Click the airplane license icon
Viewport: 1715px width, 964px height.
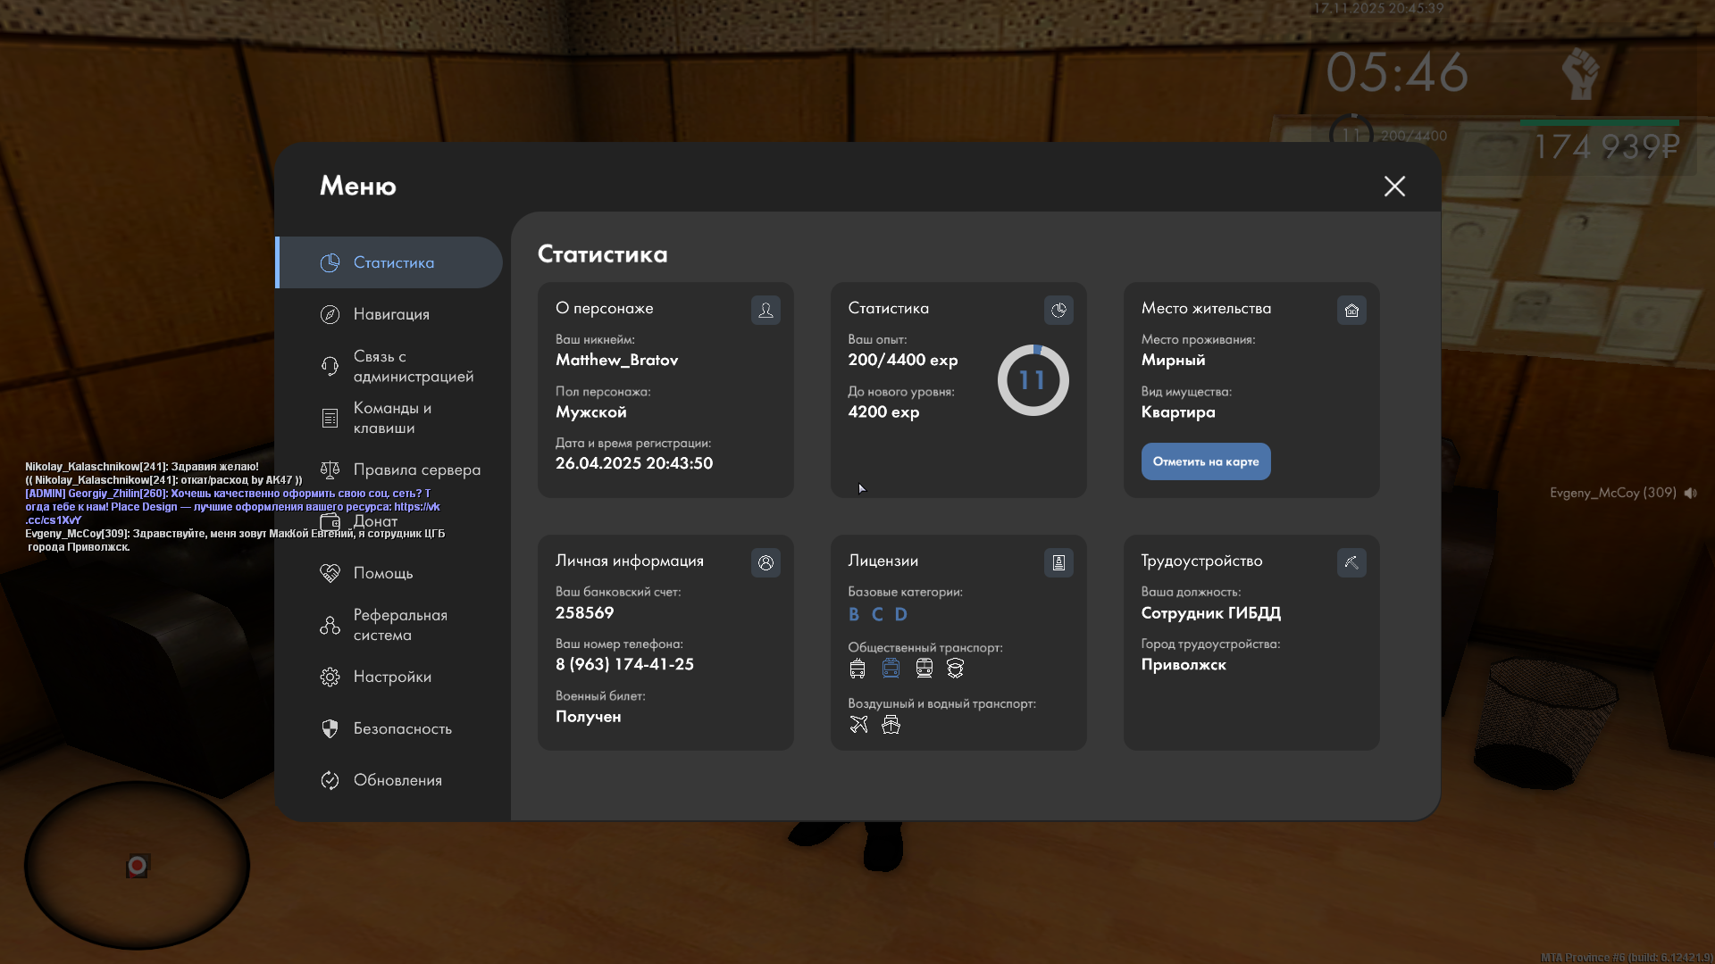[858, 725]
